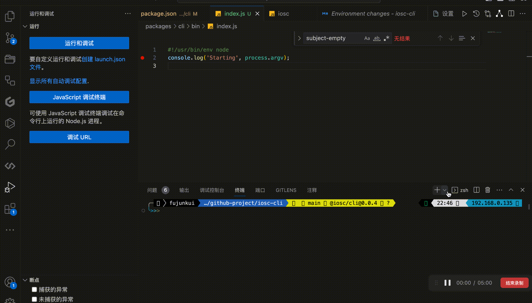Collapse the 断点 breakpoints section
532x303 pixels.
[x=25, y=280]
